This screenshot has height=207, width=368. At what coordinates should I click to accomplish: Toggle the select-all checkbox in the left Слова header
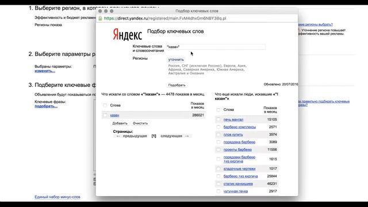point(105,105)
